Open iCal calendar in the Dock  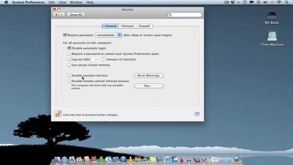click(79, 159)
